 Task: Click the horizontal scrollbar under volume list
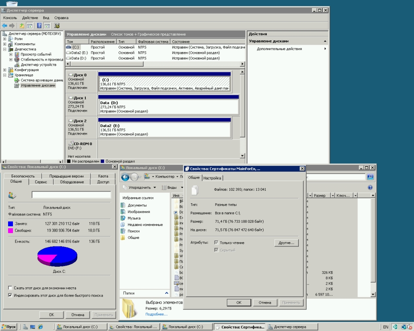click(x=155, y=64)
